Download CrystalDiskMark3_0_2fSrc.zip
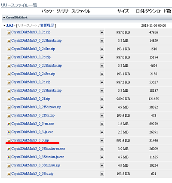Image resolution: width=172 pixels, height=183 pixels. click(33, 115)
